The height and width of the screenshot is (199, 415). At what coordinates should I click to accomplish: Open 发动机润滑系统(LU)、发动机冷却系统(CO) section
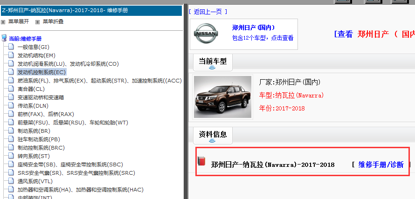(68, 64)
